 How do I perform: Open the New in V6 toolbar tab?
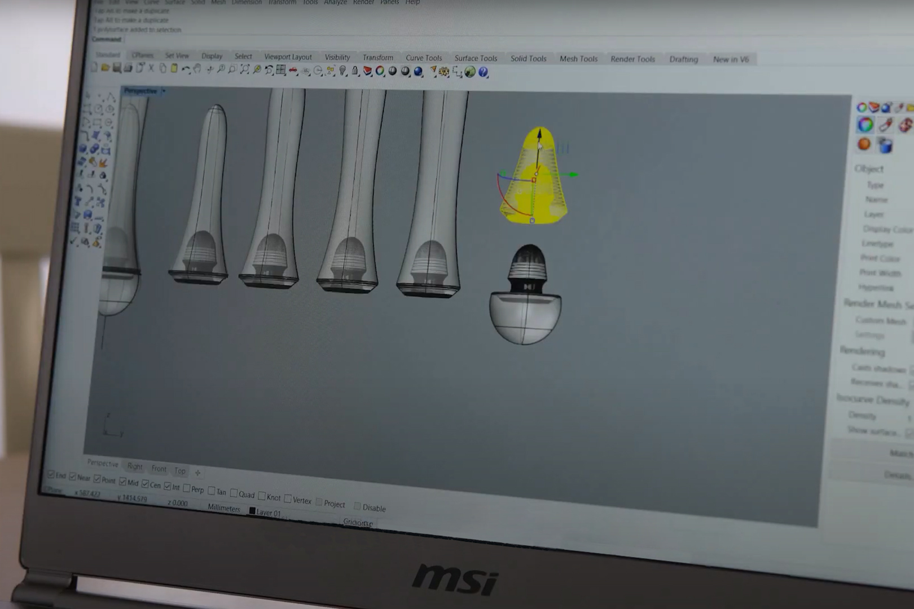(731, 59)
